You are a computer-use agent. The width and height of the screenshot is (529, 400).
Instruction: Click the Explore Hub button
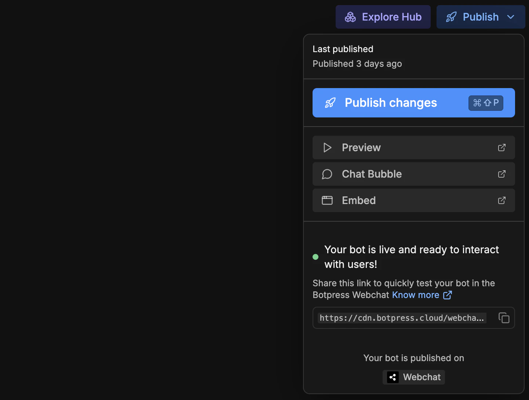(x=383, y=17)
